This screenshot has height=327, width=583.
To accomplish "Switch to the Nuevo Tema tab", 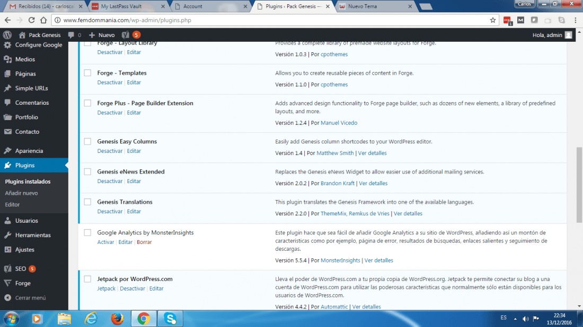I will click(376, 6).
